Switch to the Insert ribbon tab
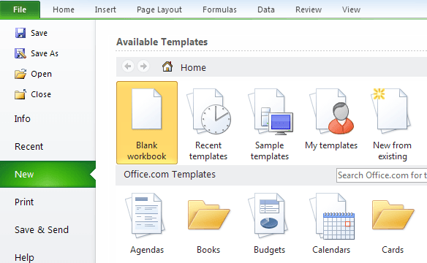The image size is (427, 263). (105, 9)
